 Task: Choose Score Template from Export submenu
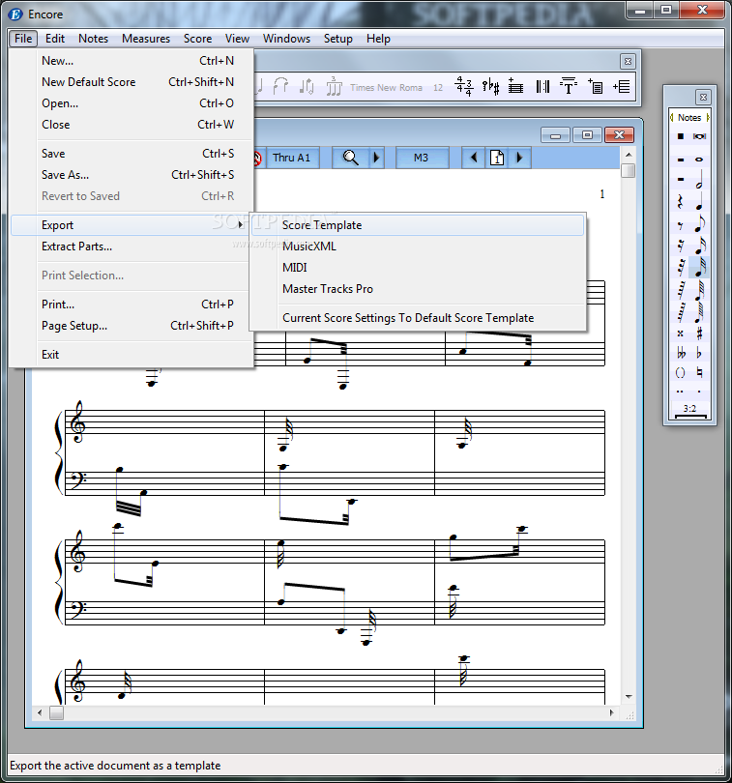tap(418, 224)
